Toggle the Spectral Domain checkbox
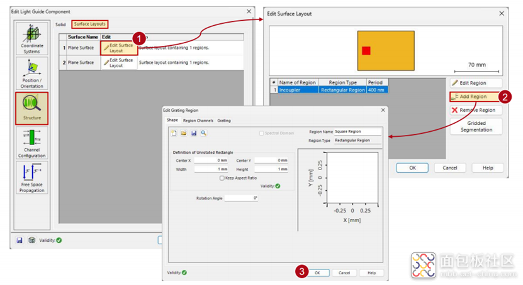Viewport: 523px width, 285px height. point(262,133)
